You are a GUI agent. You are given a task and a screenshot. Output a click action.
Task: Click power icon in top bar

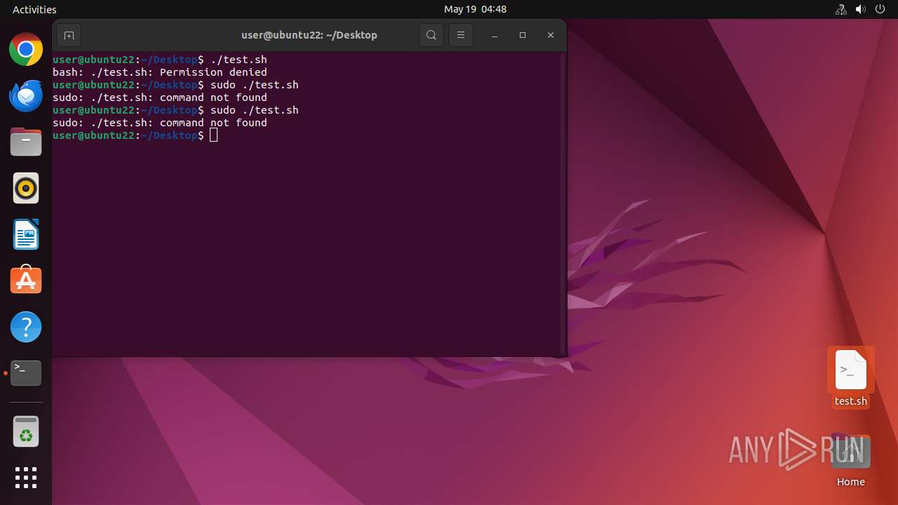tap(880, 9)
